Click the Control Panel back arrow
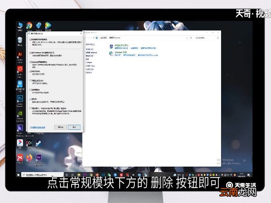The image size is (271, 203). [x=86, y=38]
